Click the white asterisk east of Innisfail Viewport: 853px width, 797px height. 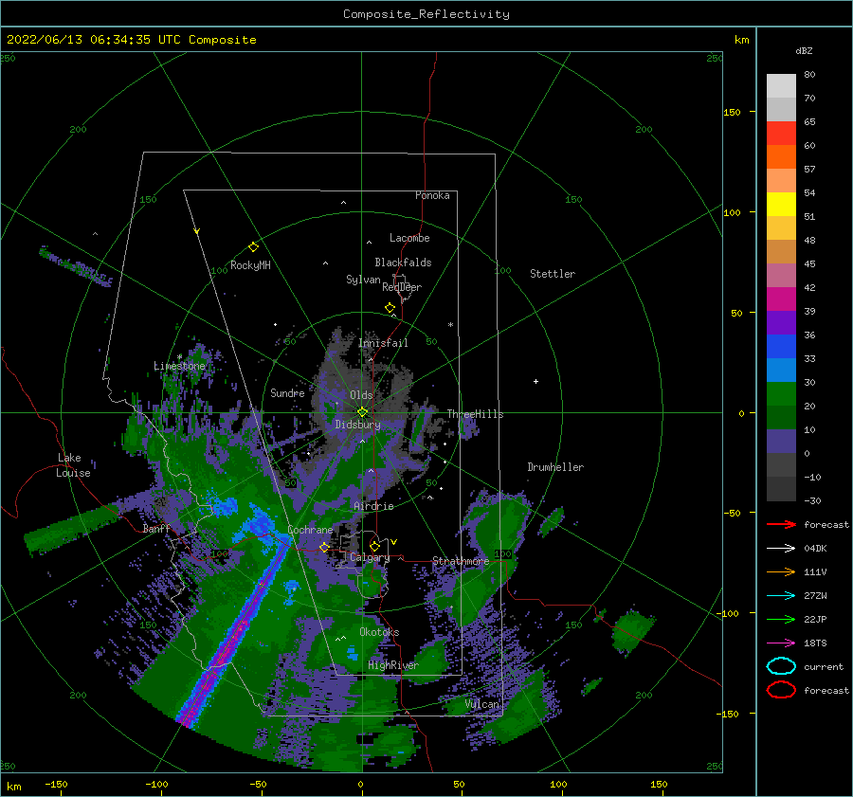pos(450,325)
